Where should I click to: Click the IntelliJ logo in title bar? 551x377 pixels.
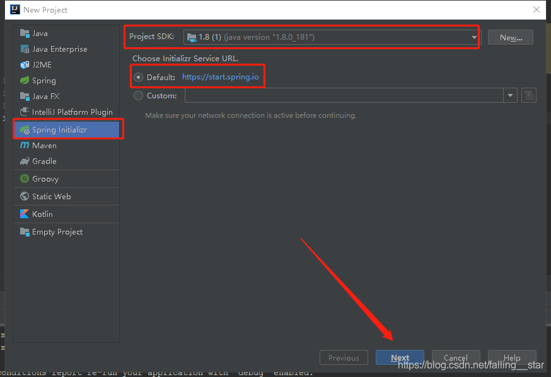[x=14, y=9]
